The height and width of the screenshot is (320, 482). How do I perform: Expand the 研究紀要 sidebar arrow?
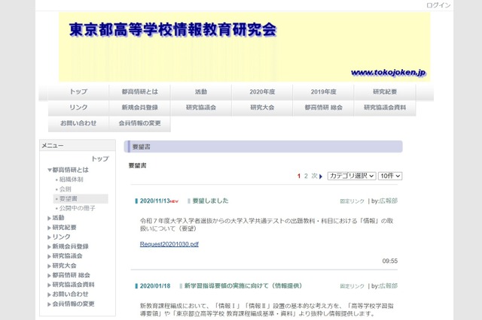pos(49,228)
